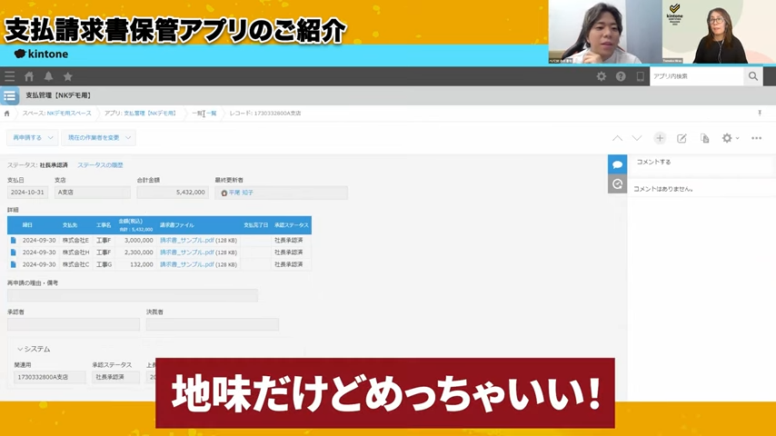The width and height of the screenshot is (776, 436).
Task: Show the change history clock tab
Action: 617,184
